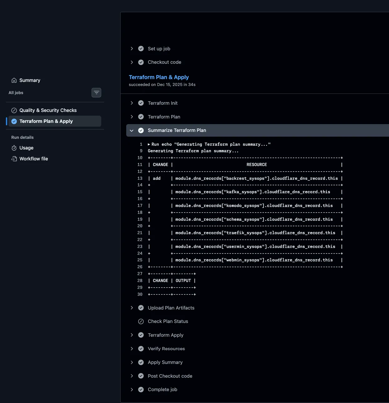Image resolution: width=389 pixels, height=403 pixels.
Task: Select the Terraform Plan & Apply job in sidebar
Action: tap(46, 121)
